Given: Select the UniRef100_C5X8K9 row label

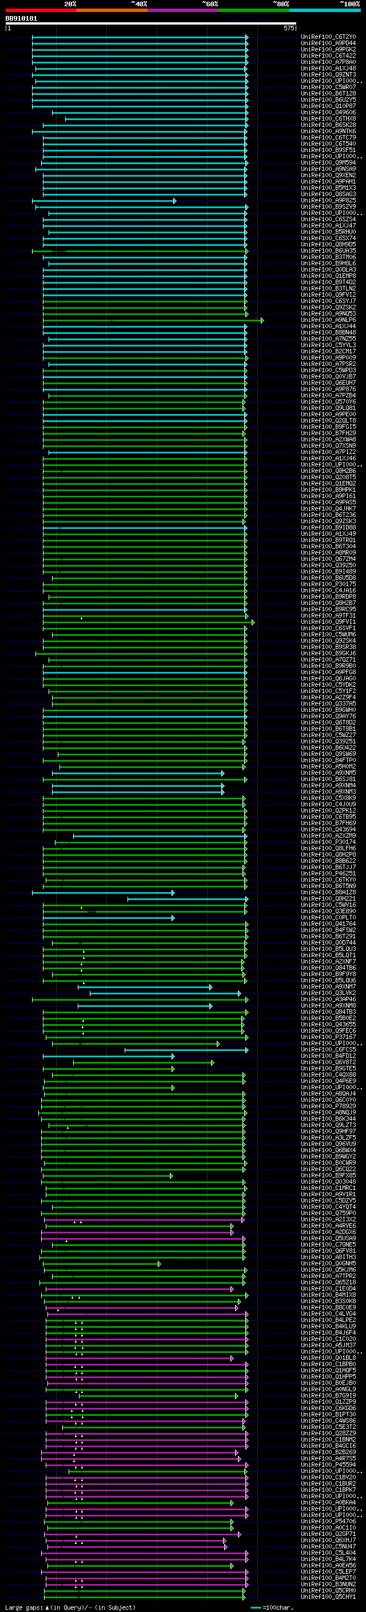Looking at the screenshot, I should 328,798.
